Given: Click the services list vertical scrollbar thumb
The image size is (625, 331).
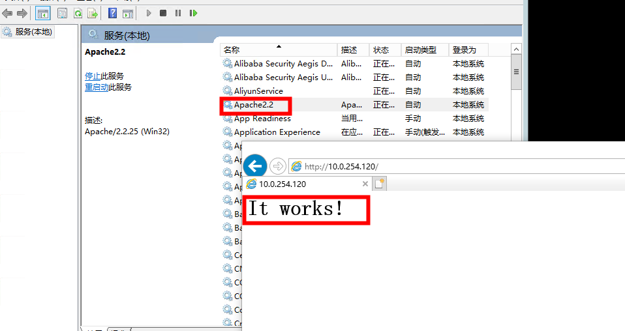Looking at the screenshot, I should coord(516,72).
